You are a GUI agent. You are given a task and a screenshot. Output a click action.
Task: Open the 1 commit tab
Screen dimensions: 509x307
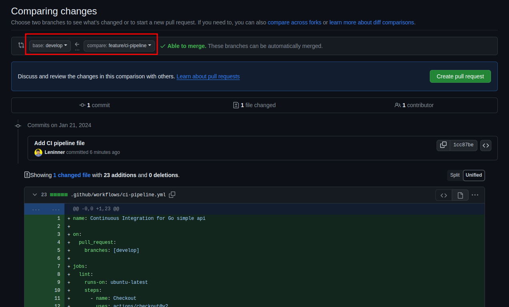click(x=94, y=105)
